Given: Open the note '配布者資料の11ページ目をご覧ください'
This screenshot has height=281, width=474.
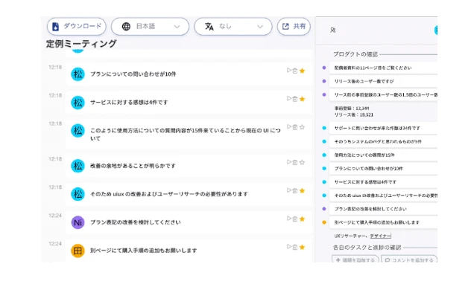Looking at the screenshot, I should (x=383, y=68).
